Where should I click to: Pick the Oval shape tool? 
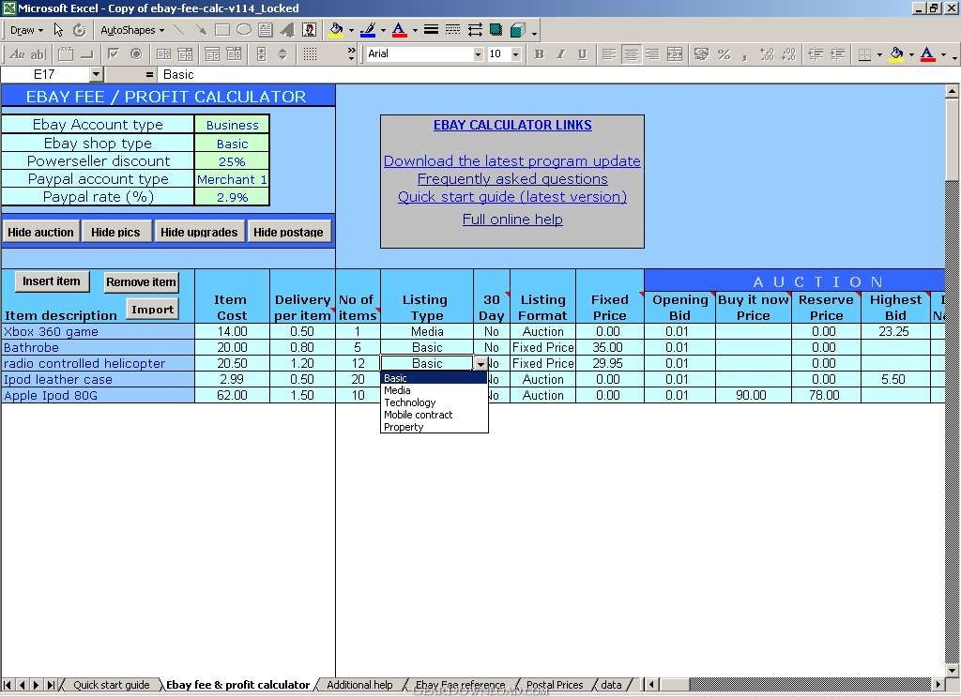click(243, 30)
